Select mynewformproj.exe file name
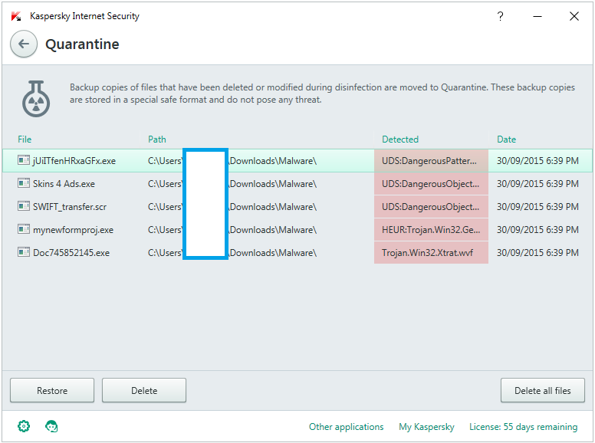The height and width of the screenshot is (443, 595). (74, 230)
